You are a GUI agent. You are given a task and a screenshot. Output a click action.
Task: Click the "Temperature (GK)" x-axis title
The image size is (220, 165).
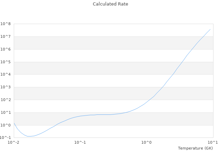[x=195, y=148]
